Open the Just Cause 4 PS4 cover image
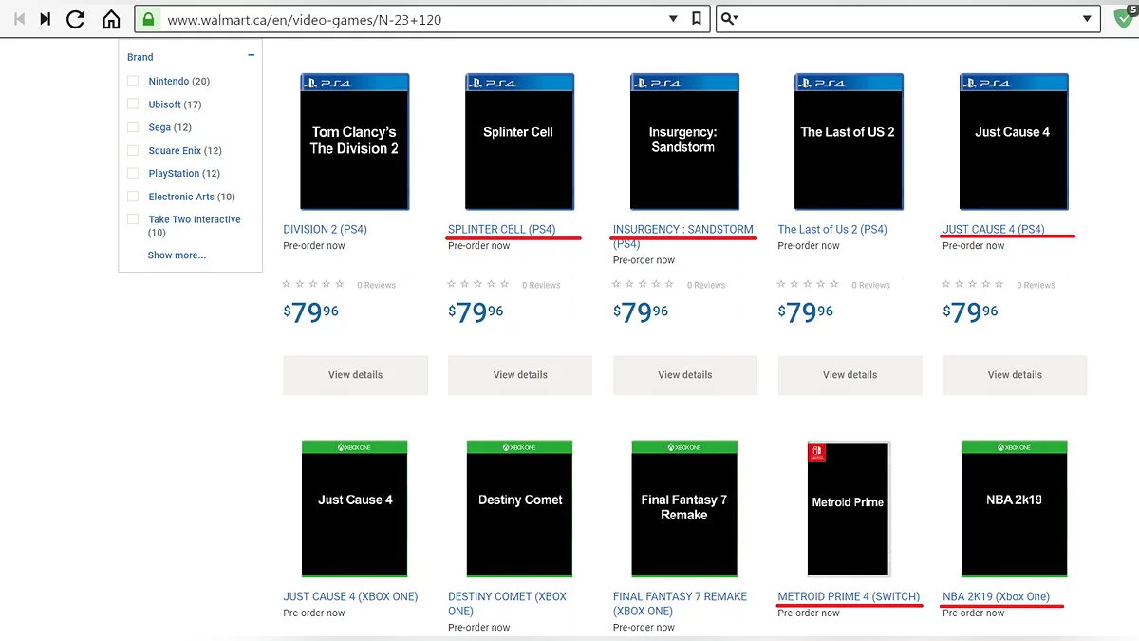Image resolution: width=1139 pixels, height=641 pixels. 1013,141
